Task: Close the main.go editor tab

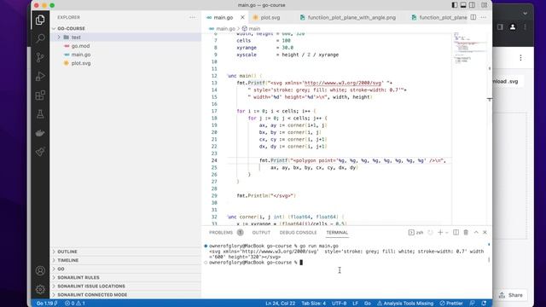Action: pos(242,17)
